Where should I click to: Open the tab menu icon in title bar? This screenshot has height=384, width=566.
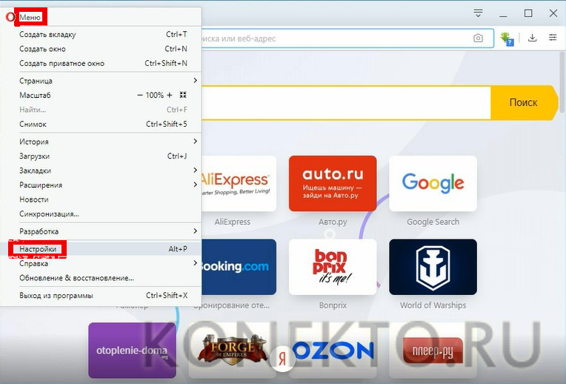click(478, 13)
